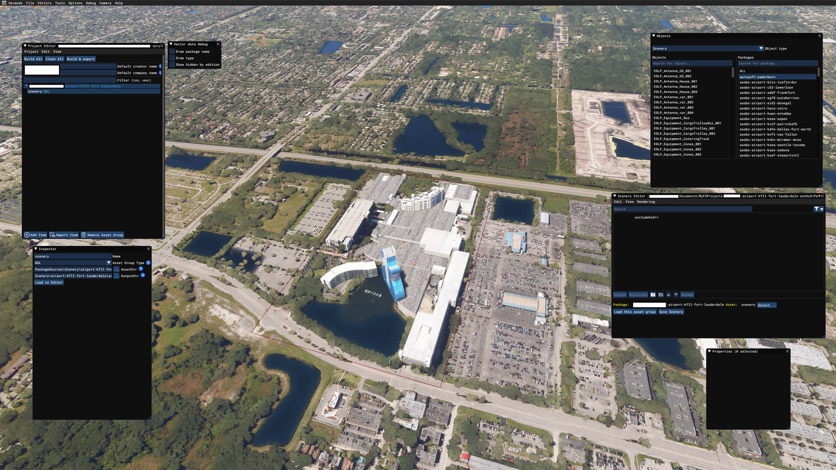Click Remove Asset Group trash icon button
The width and height of the screenshot is (836, 470).
pyautogui.click(x=102, y=235)
